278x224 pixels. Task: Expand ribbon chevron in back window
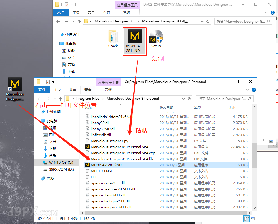click(266, 13)
